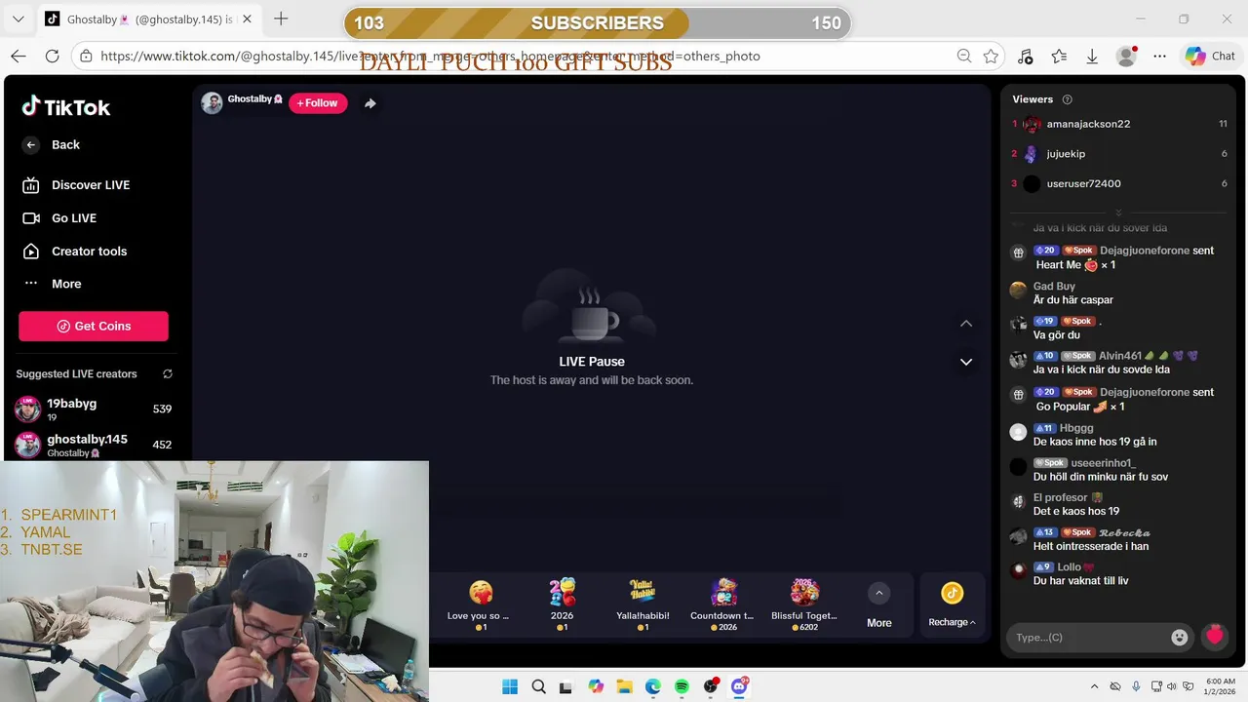
Task: Click Ghostalby host profile avatar
Action: pos(212,102)
